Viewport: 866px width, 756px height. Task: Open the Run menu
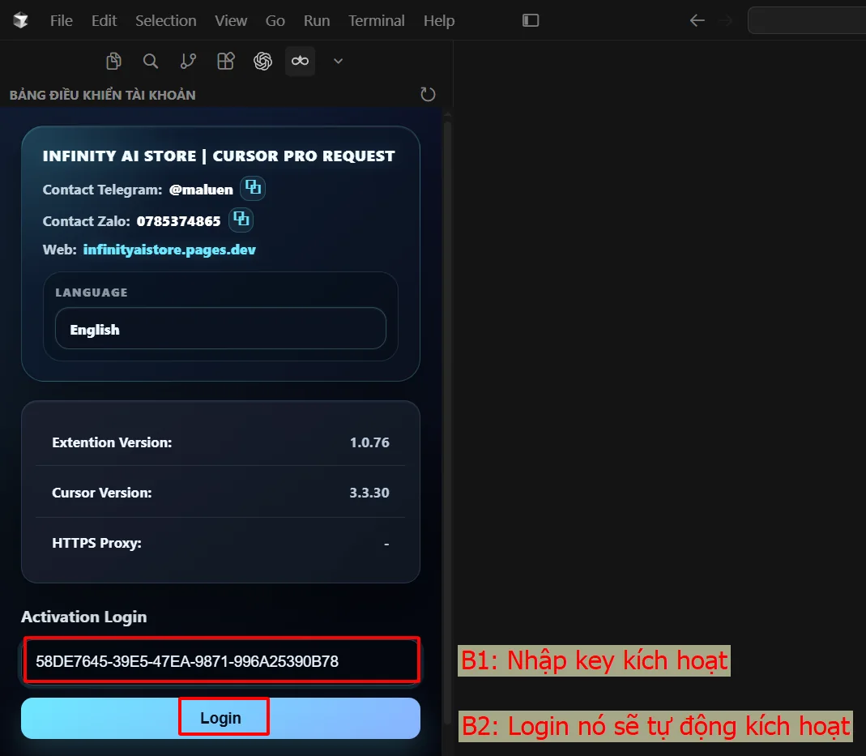(x=317, y=20)
